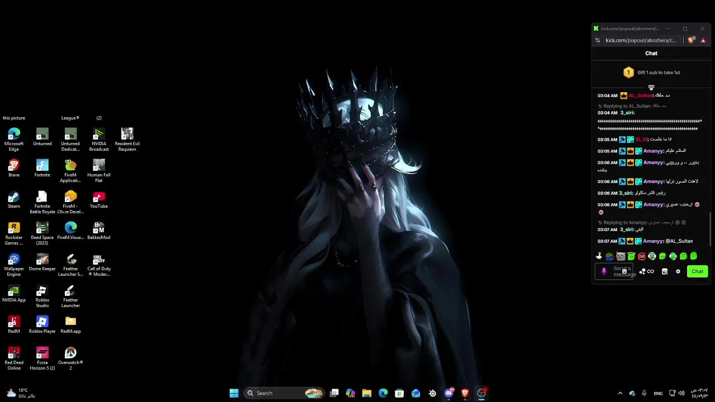
Task: Select Roblox Player desktop icon
Action: [42, 324]
